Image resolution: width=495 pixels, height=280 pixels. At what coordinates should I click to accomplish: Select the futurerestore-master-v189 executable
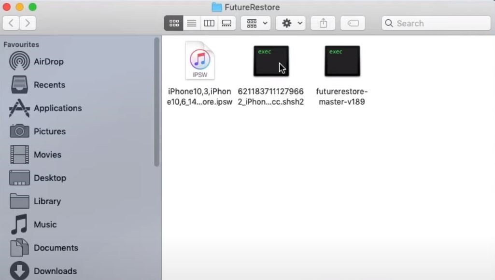pyautogui.click(x=342, y=60)
